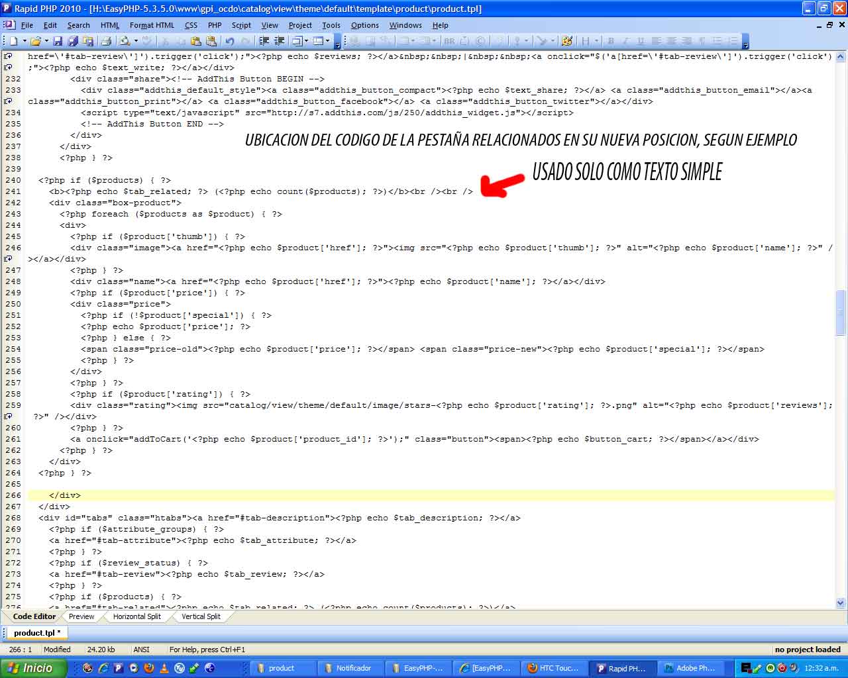Click the 'Modified' status bar entry
Image resolution: width=848 pixels, height=678 pixels.
pyautogui.click(x=57, y=650)
